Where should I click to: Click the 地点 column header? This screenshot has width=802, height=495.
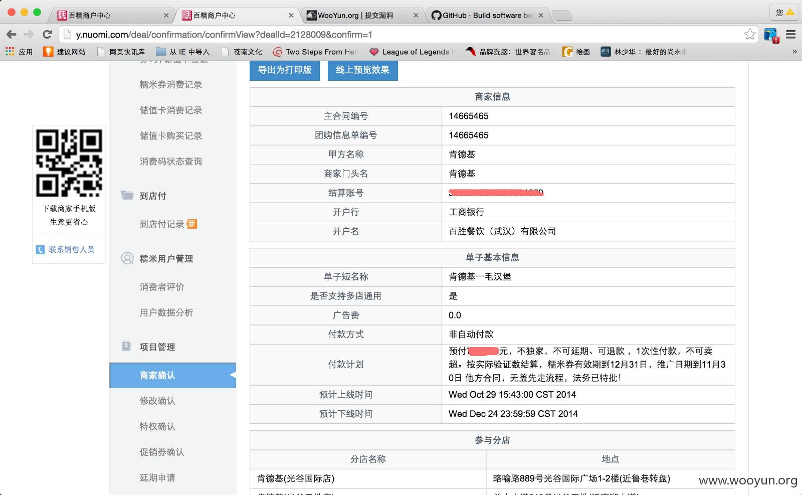(x=611, y=459)
